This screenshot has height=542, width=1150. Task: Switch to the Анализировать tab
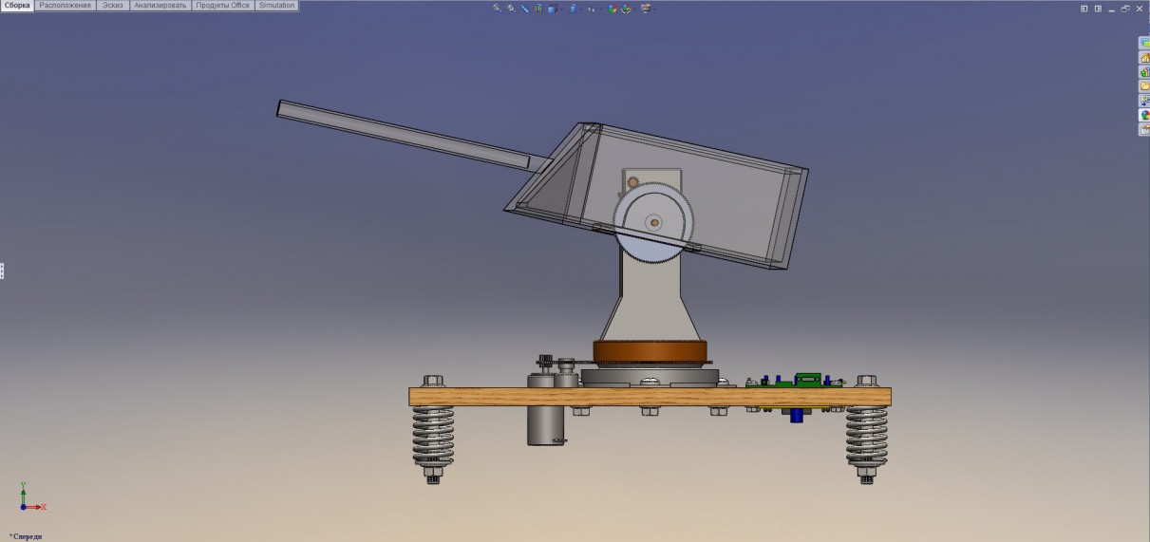pyautogui.click(x=160, y=6)
